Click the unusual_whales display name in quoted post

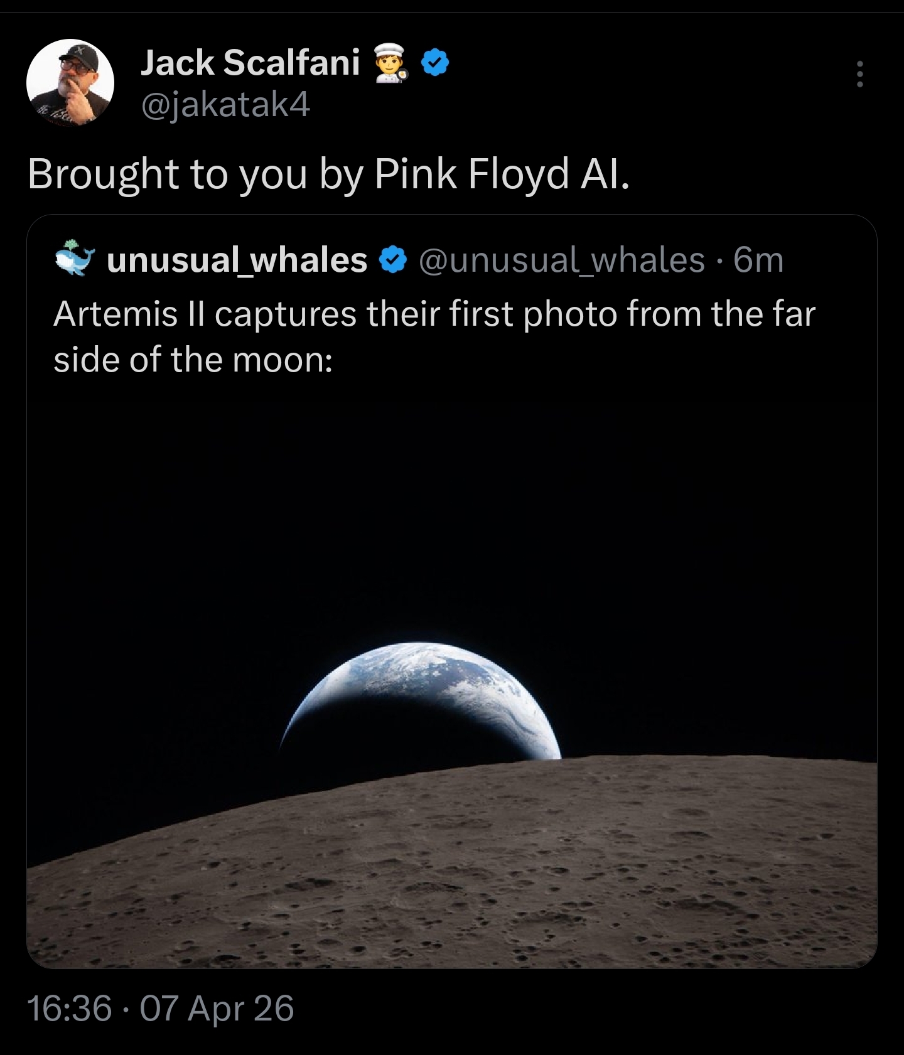pos(237,260)
